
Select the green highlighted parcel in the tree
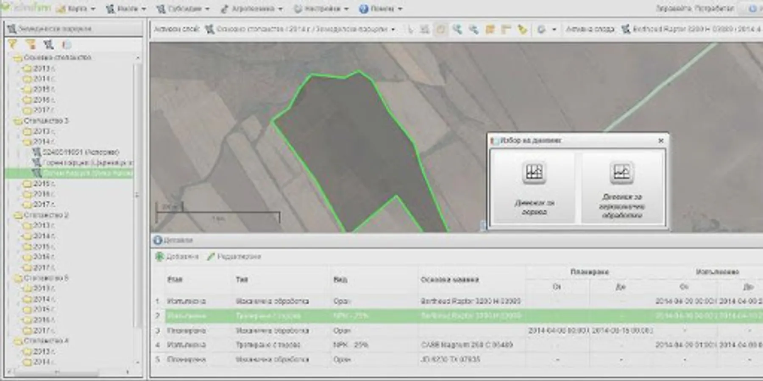69,173
